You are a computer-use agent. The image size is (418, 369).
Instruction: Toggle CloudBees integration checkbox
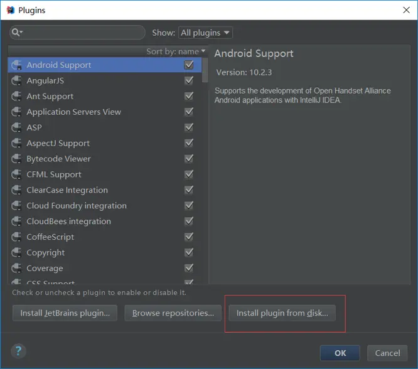[x=189, y=221]
